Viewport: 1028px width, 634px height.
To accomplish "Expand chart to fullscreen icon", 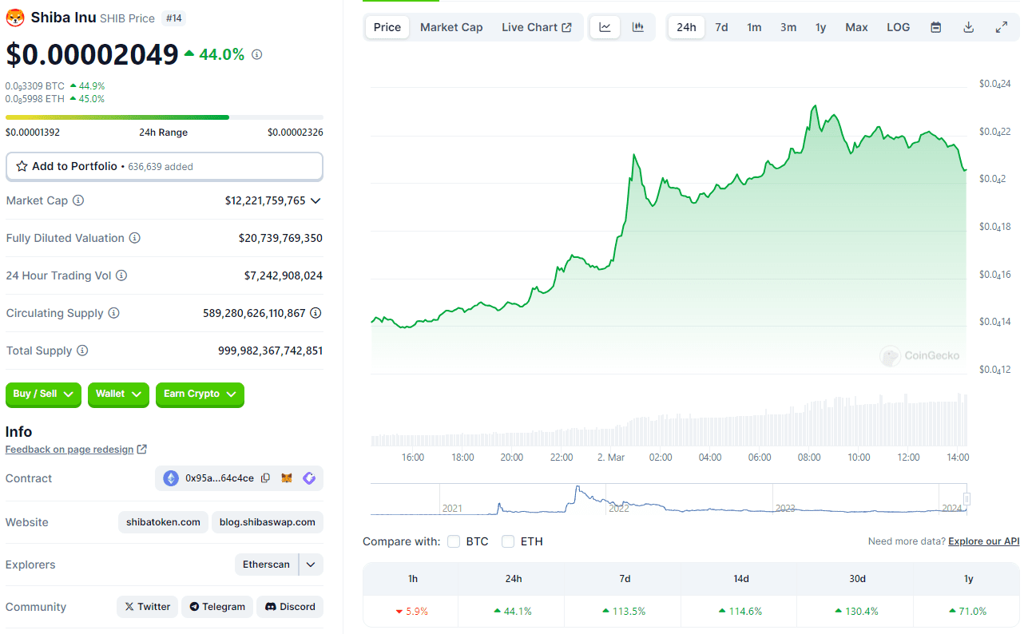I will (x=1001, y=27).
